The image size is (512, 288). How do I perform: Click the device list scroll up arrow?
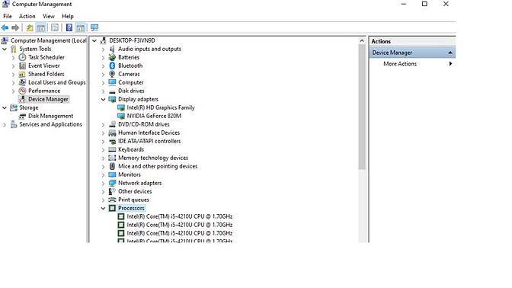(362, 41)
